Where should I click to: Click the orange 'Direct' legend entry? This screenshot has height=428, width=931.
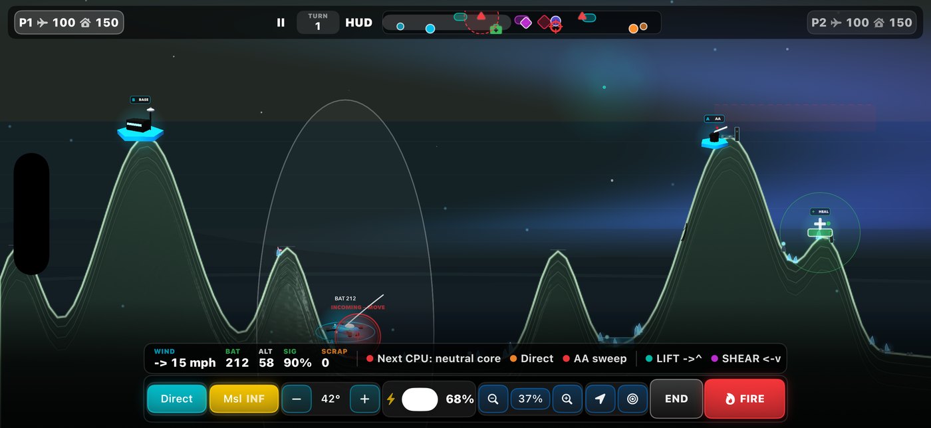tap(532, 359)
